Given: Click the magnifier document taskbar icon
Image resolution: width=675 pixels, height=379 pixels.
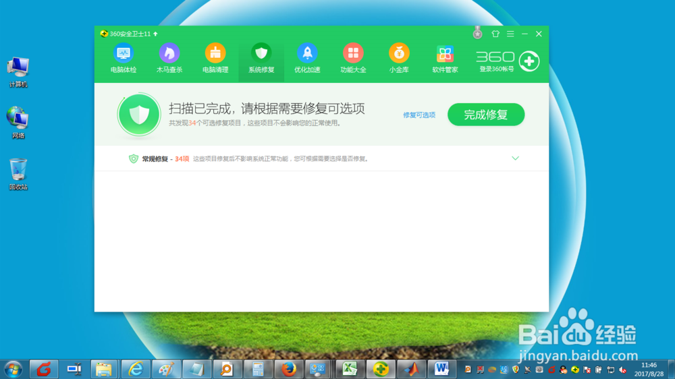Looking at the screenshot, I should [x=227, y=369].
